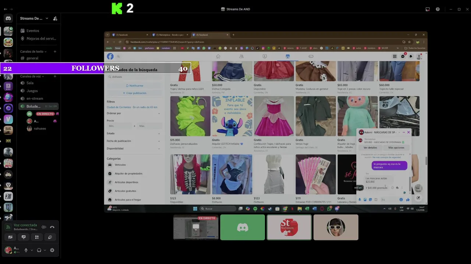The image size is (471, 264).
Task: Add a new text channel with plus icon
Action: coord(55,52)
